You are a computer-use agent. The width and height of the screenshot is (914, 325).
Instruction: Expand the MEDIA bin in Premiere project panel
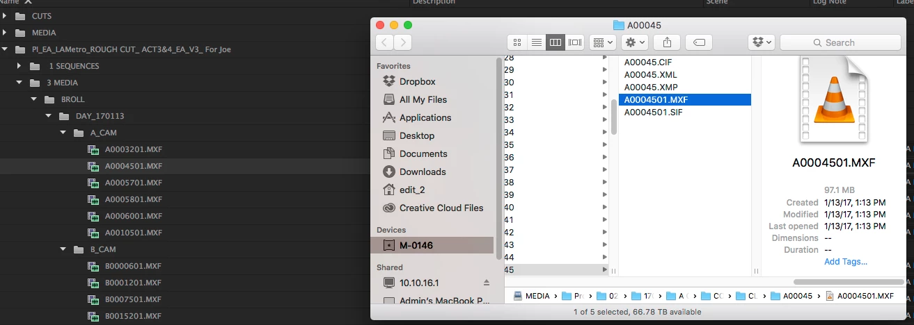pos(5,33)
